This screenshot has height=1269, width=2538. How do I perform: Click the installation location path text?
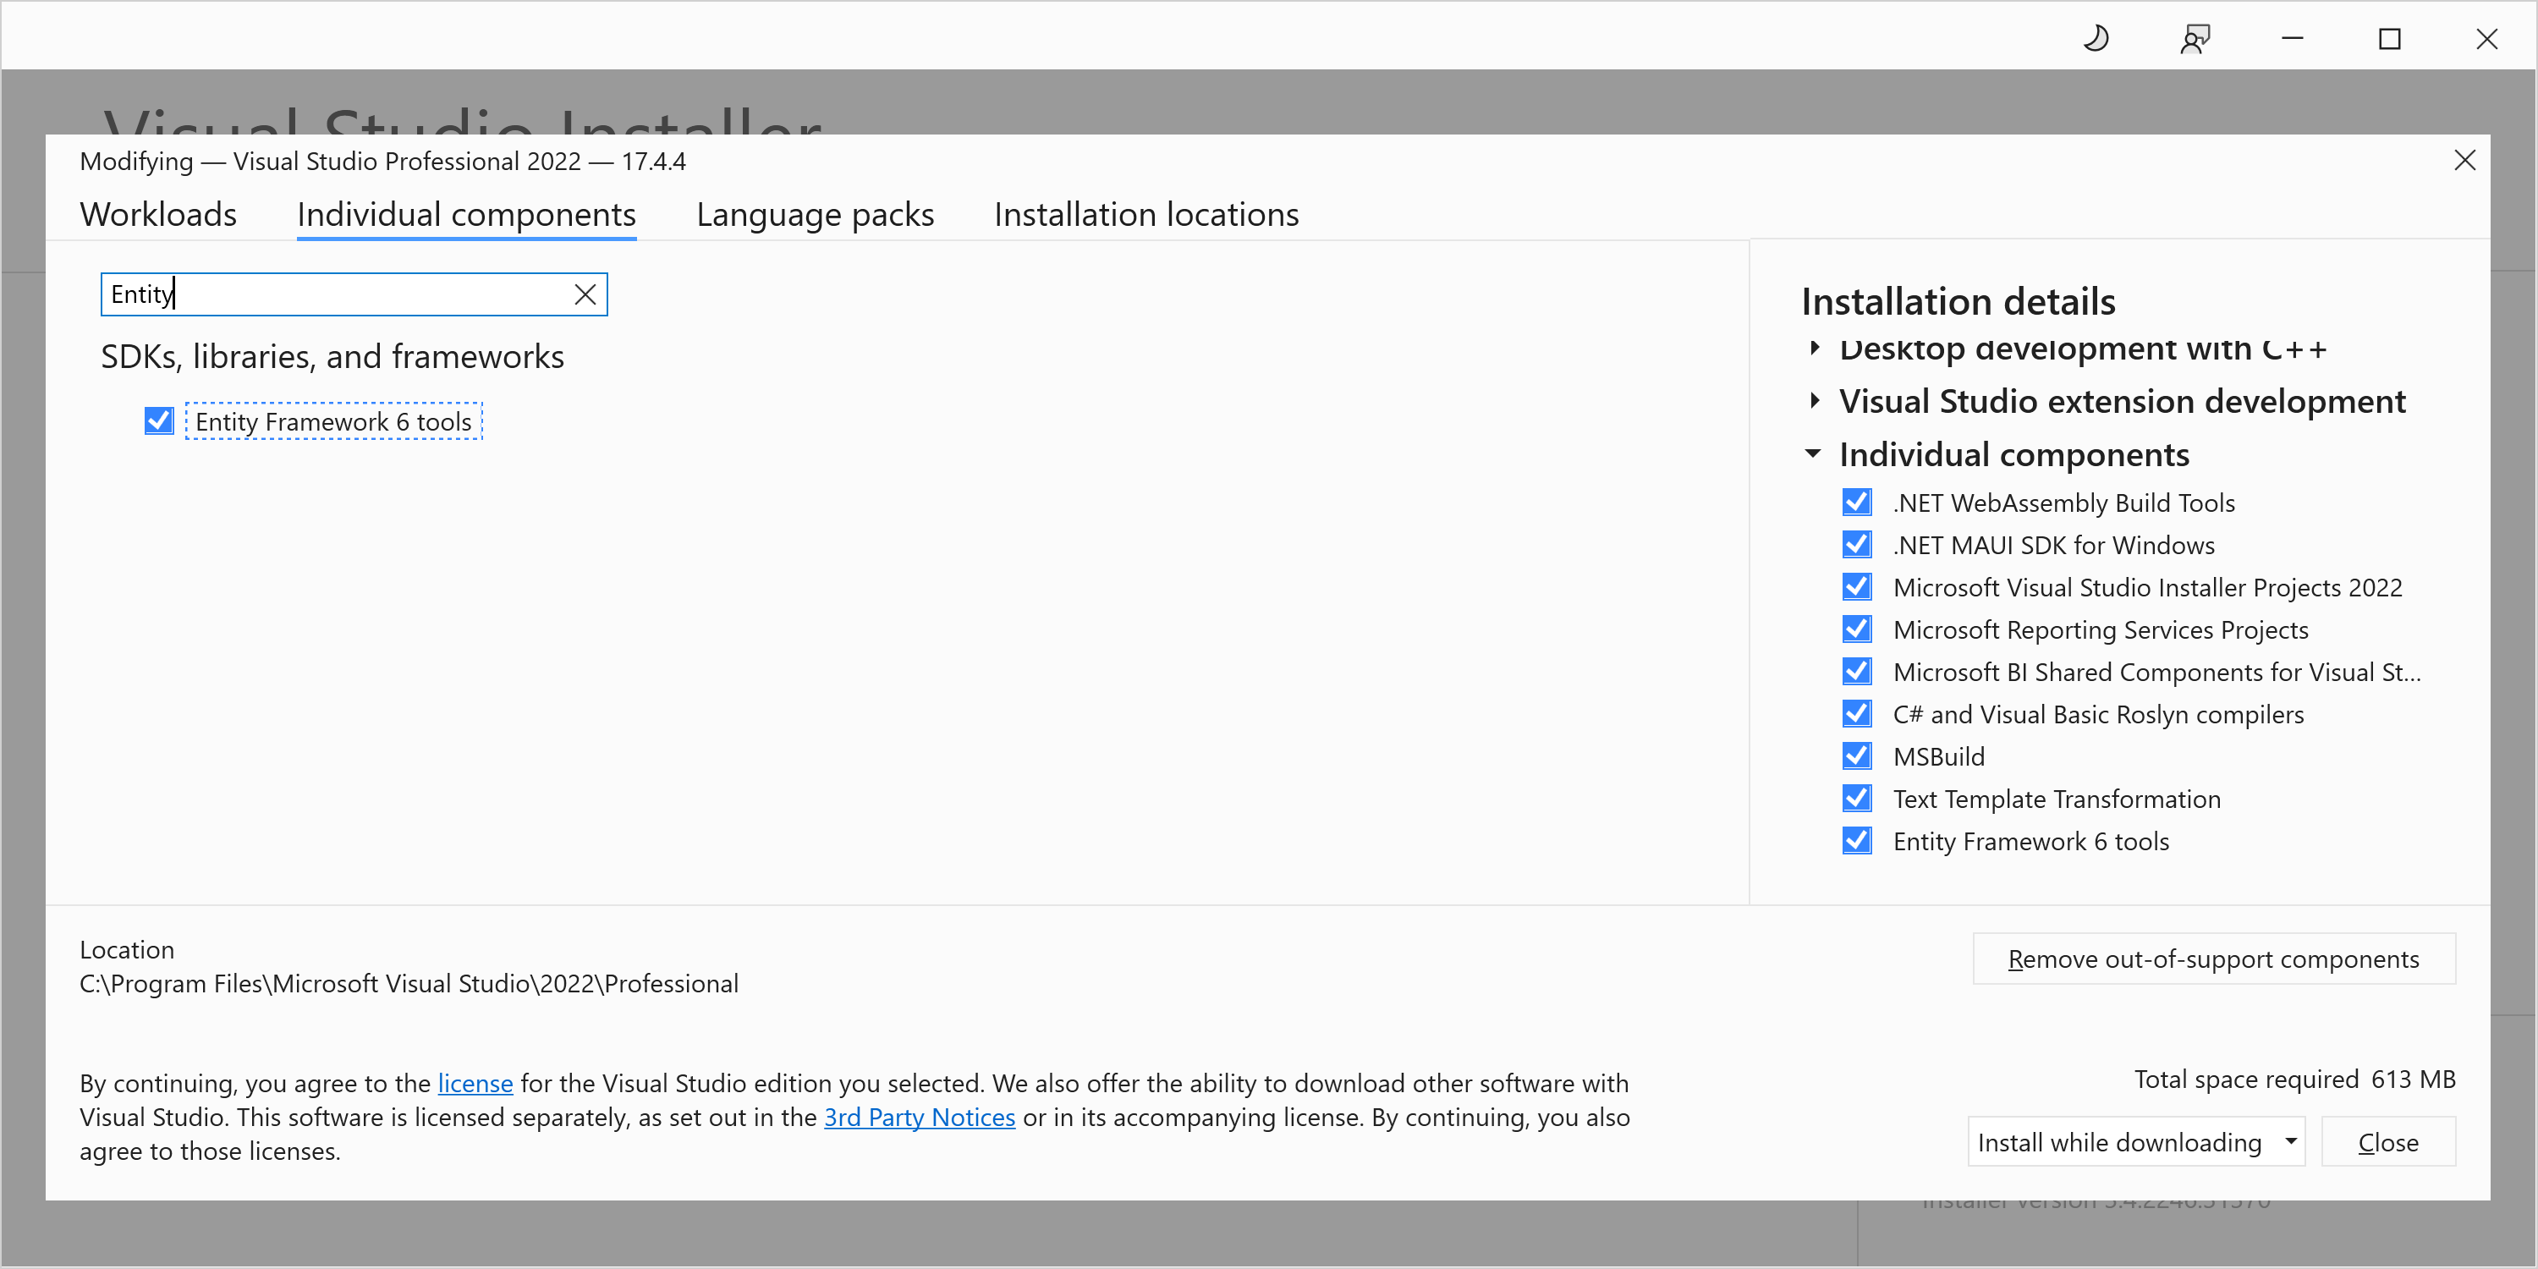point(409,983)
